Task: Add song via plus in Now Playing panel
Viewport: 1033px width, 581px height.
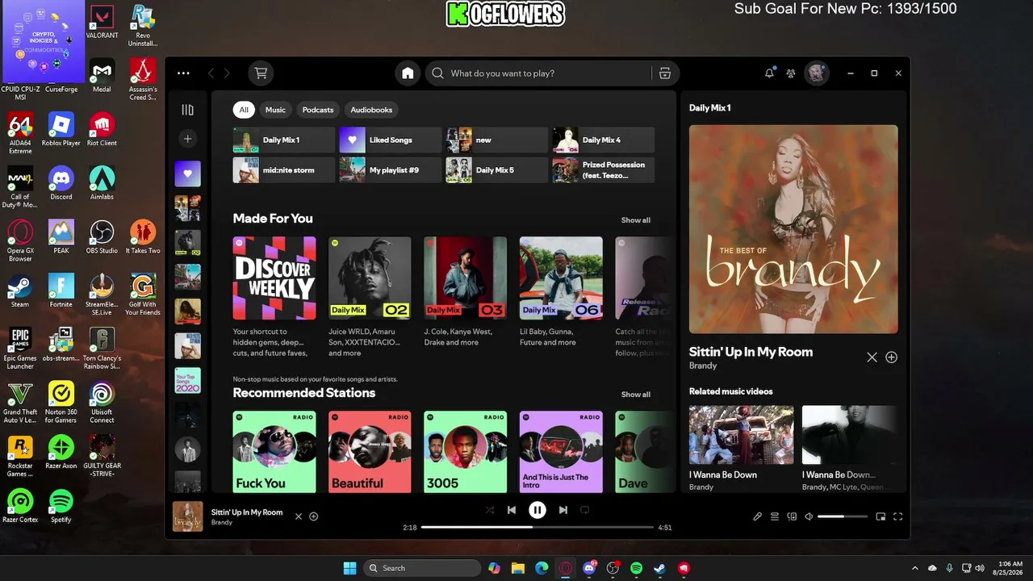Action: pyautogui.click(x=891, y=357)
